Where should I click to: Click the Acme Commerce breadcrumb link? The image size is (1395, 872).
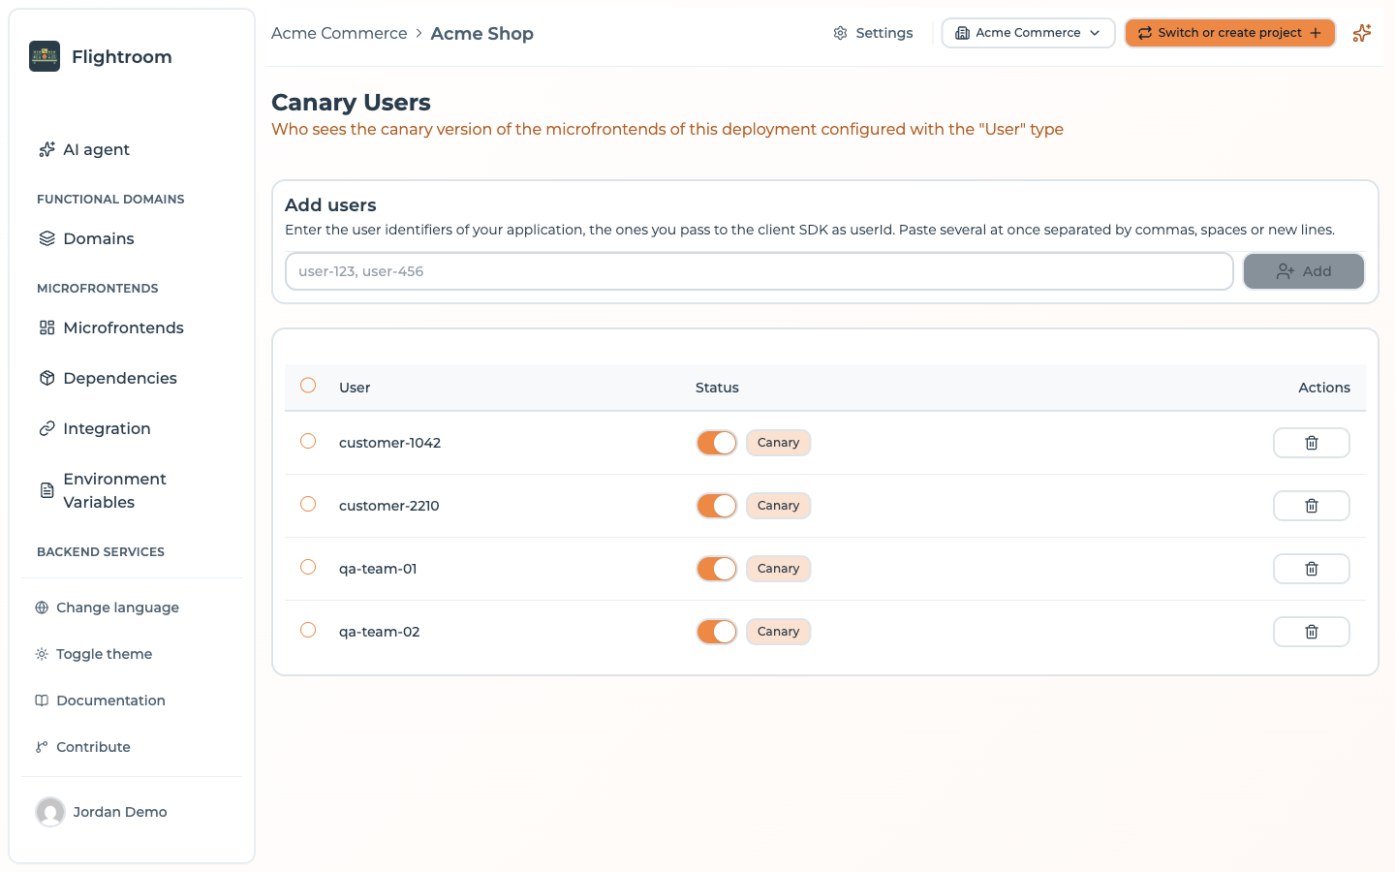click(x=339, y=33)
